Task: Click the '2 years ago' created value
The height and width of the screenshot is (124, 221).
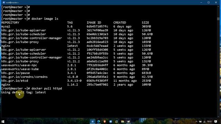Action: click(x=123, y=85)
